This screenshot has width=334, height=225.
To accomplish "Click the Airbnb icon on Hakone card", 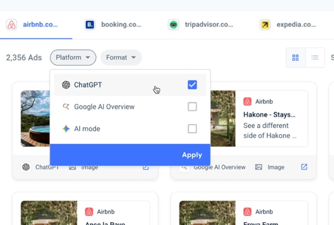I will tap(247, 102).
